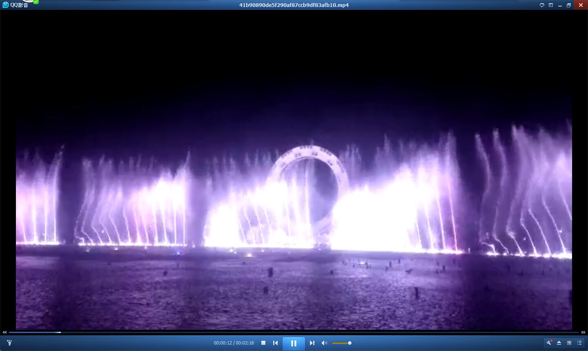588x351 pixels.
Task: Switch to mini mode window icon
Action: (x=551, y=5)
